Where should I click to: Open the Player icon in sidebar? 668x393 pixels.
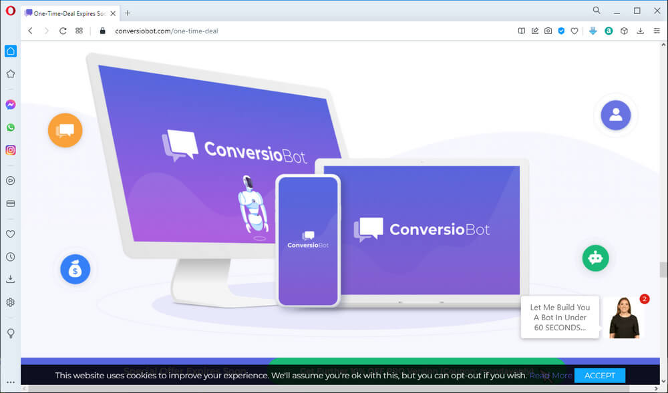pos(11,181)
